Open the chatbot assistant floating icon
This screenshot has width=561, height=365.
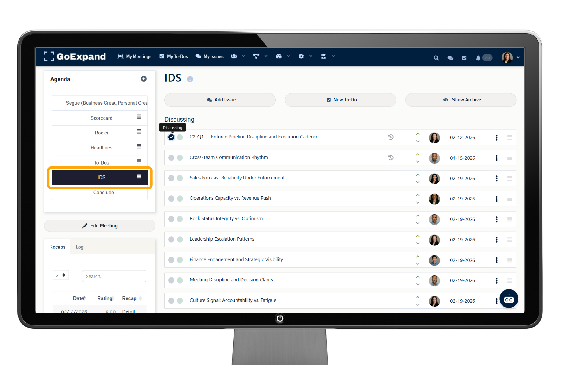(x=509, y=299)
